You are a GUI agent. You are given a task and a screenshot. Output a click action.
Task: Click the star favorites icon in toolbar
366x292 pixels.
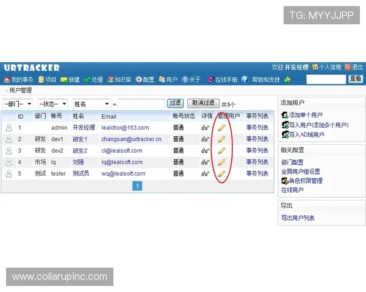287,80
